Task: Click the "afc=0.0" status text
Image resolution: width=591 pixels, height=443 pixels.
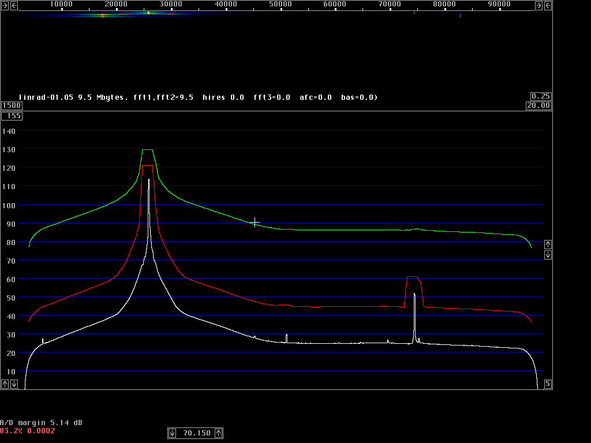Action: click(316, 97)
